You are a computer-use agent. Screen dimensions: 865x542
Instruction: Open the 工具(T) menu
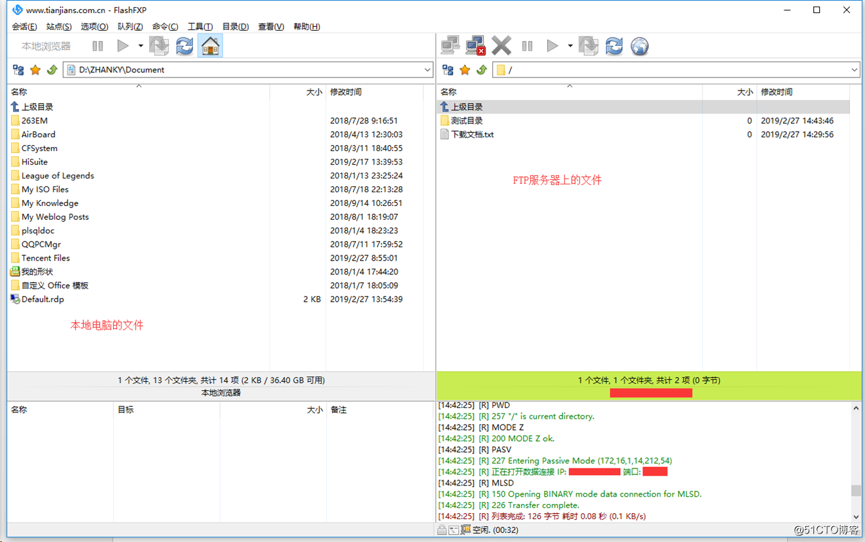(x=200, y=27)
